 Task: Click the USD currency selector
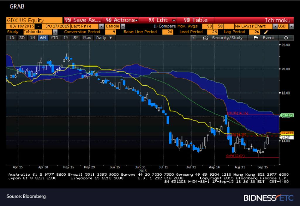click(x=283, y=26)
